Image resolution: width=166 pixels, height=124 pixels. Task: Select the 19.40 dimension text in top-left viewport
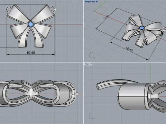coord(31,53)
